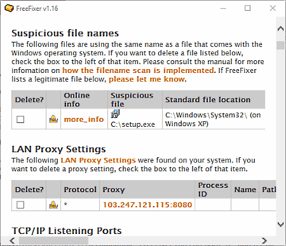Maximize the FreeFixer window

248,8
